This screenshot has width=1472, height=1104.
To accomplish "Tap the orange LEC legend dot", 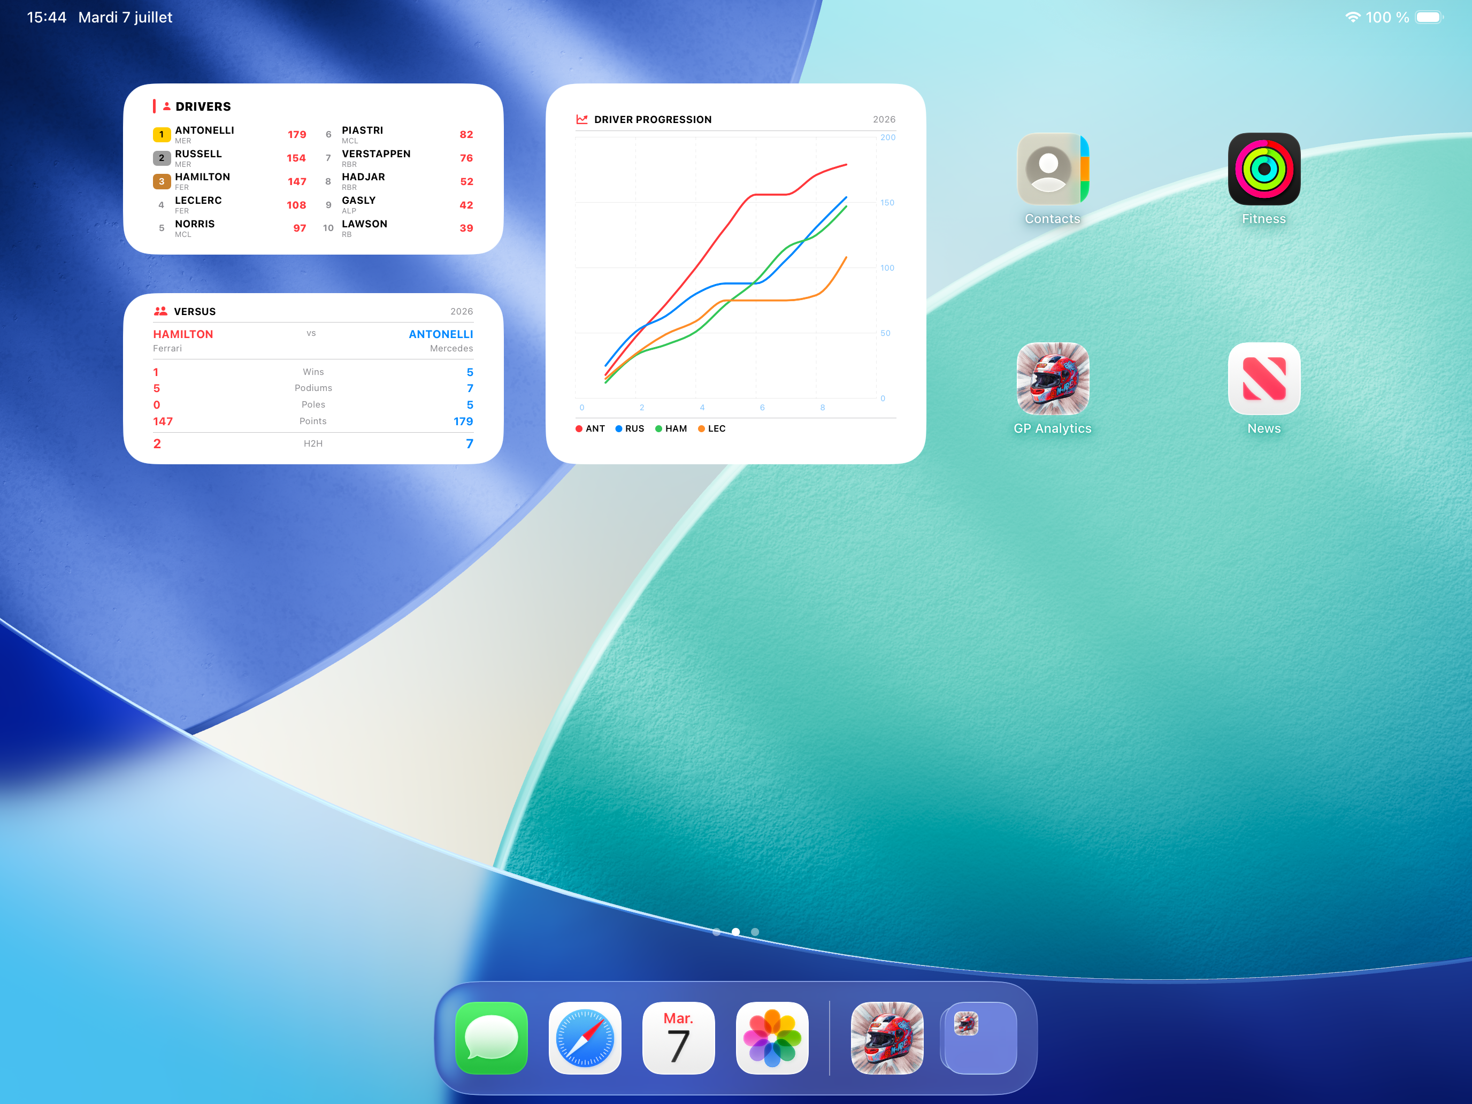I will [x=701, y=428].
